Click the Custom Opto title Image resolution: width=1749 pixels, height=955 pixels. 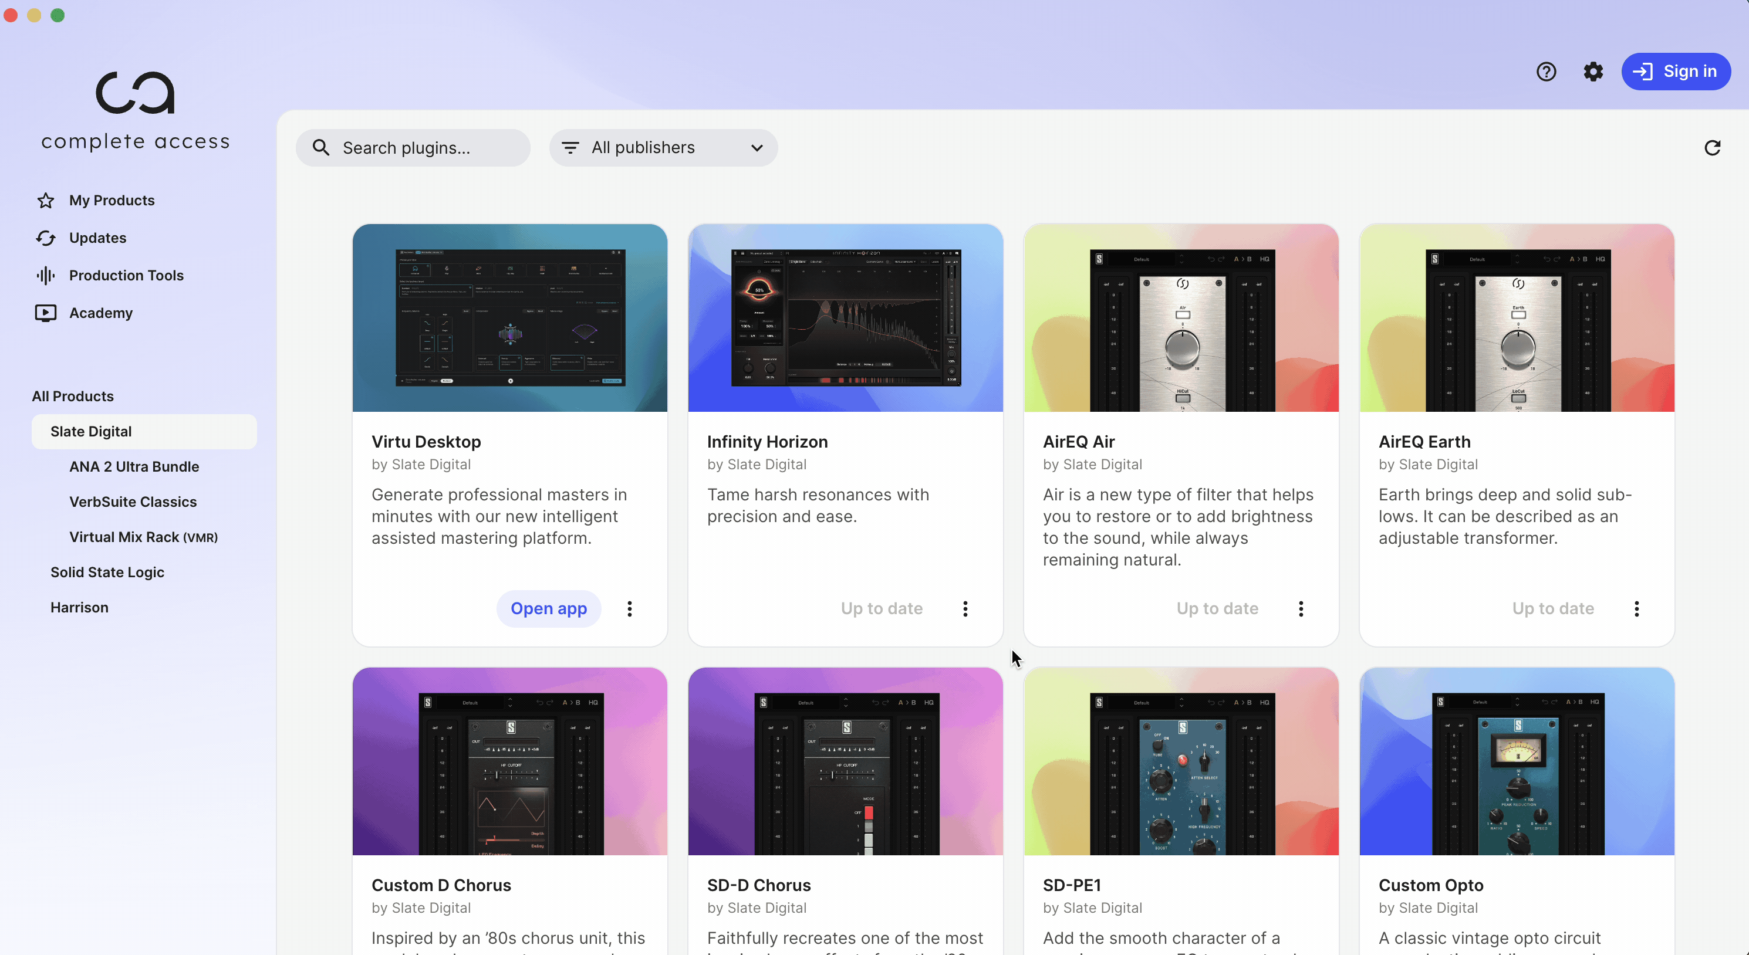(1430, 885)
